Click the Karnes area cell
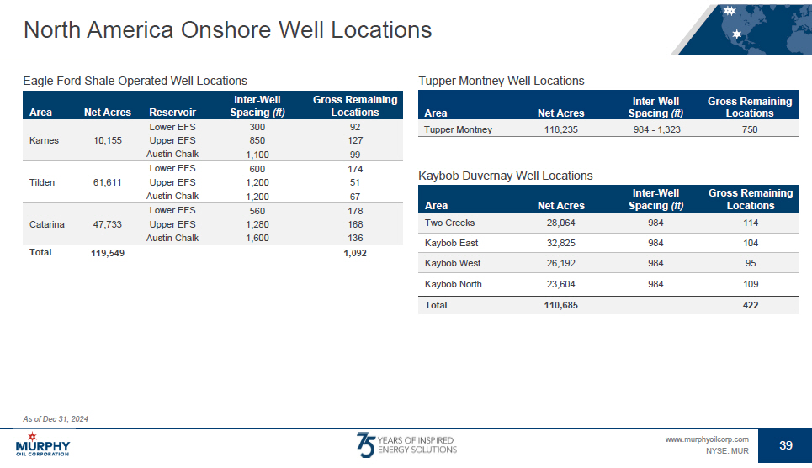The width and height of the screenshot is (812, 468). coord(44,140)
